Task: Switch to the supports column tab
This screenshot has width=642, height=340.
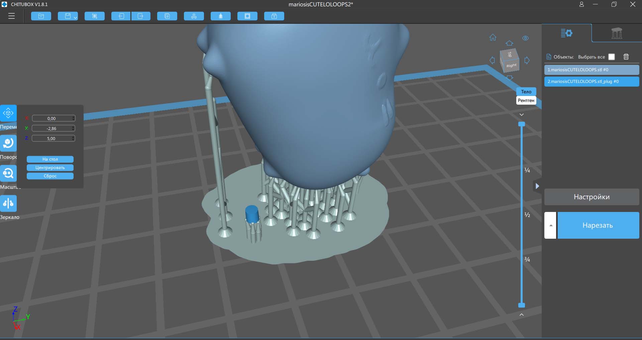Action: coord(617,33)
